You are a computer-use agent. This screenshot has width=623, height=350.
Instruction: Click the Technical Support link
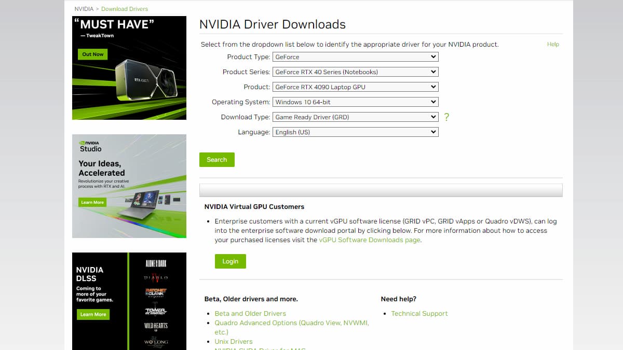419,314
